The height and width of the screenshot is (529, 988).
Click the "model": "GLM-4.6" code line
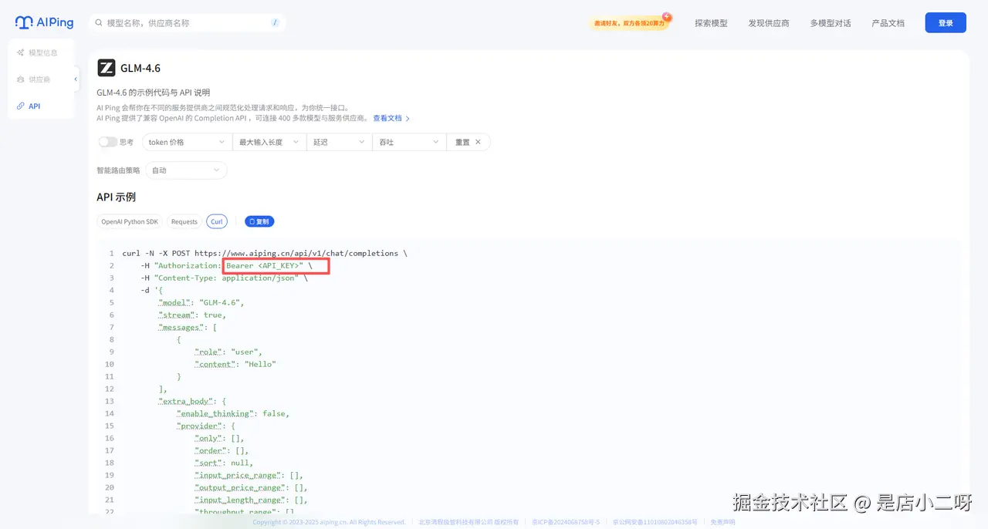pyautogui.click(x=201, y=302)
